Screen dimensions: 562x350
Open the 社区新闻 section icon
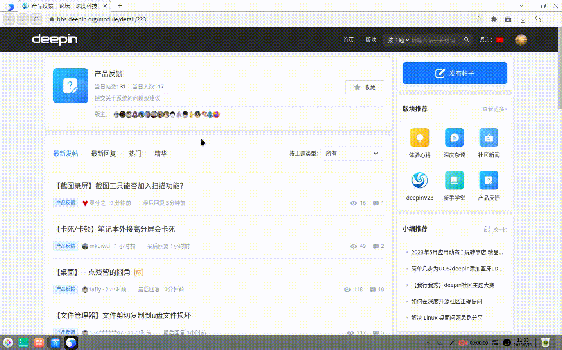(489, 137)
